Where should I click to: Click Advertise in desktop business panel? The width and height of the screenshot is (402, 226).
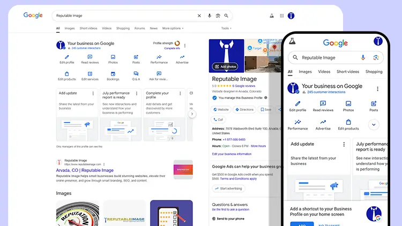[182, 59]
